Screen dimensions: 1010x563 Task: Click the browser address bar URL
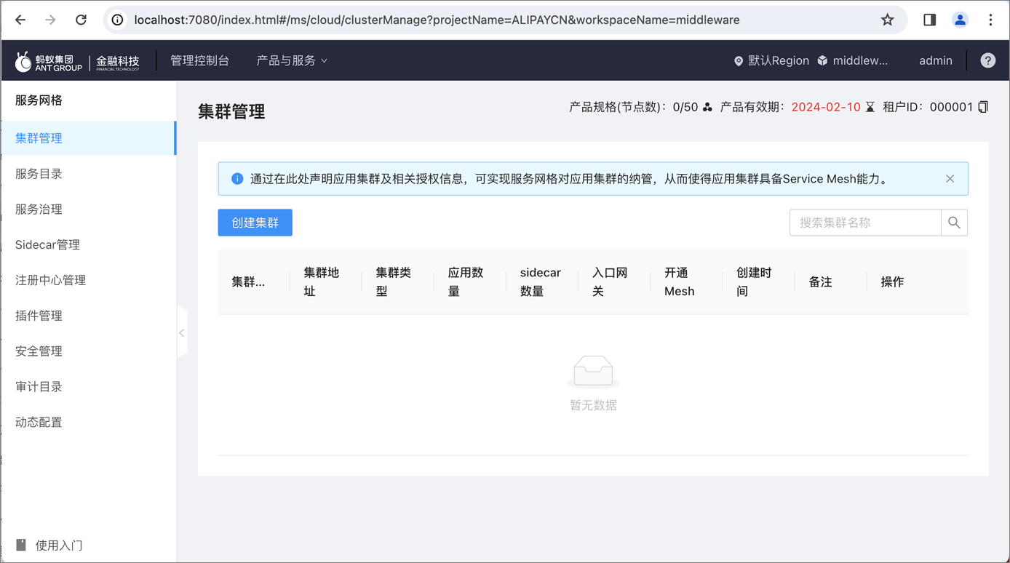[437, 20]
